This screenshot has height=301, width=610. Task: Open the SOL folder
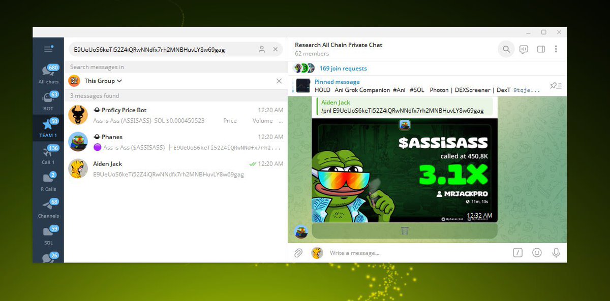point(48,235)
